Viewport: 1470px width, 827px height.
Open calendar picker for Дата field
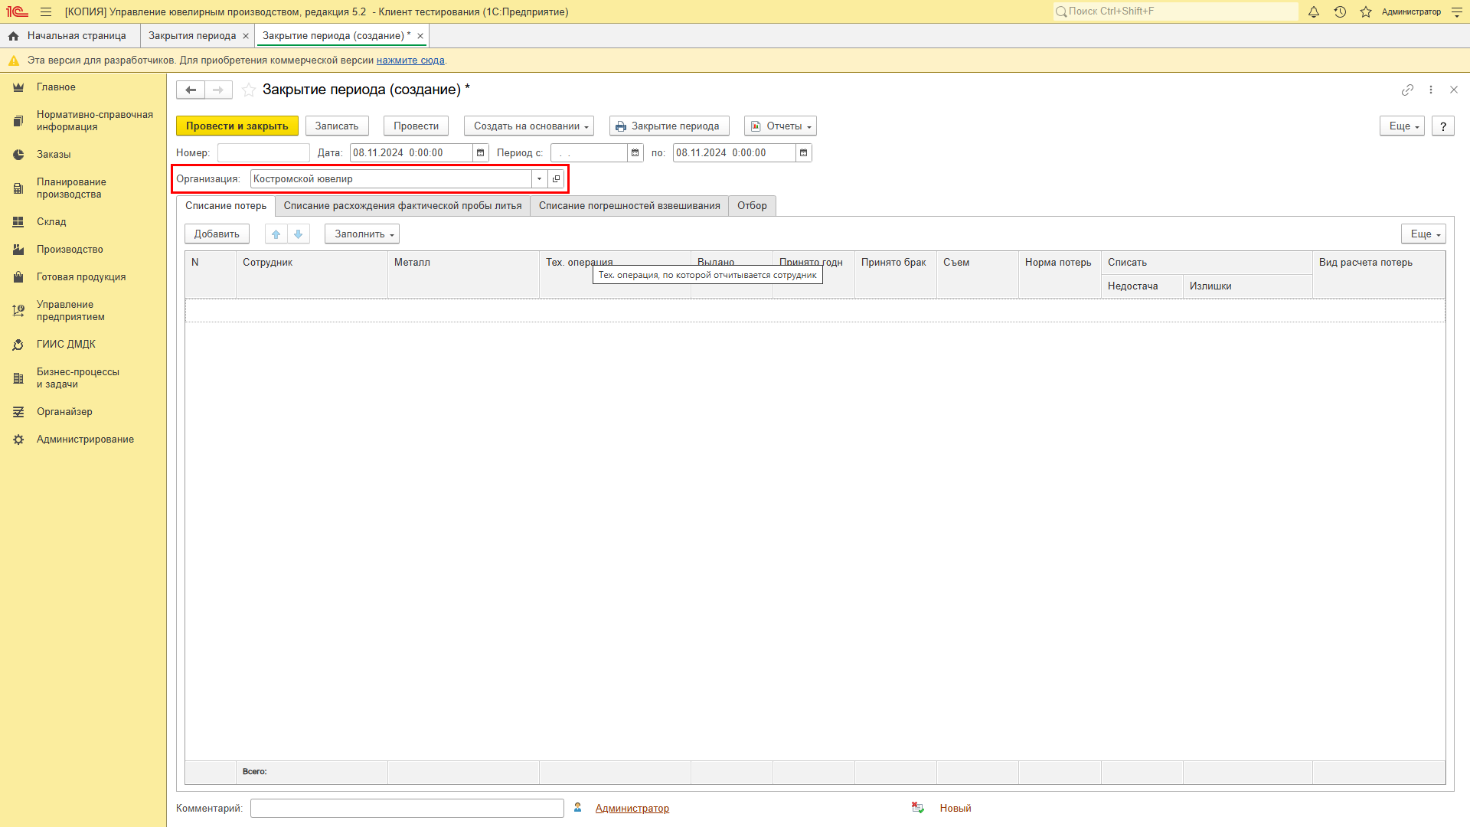481,153
